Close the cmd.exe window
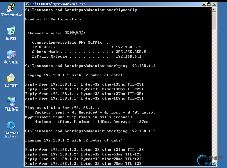The width and height of the screenshot is (227, 168). click(x=214, y=4)
